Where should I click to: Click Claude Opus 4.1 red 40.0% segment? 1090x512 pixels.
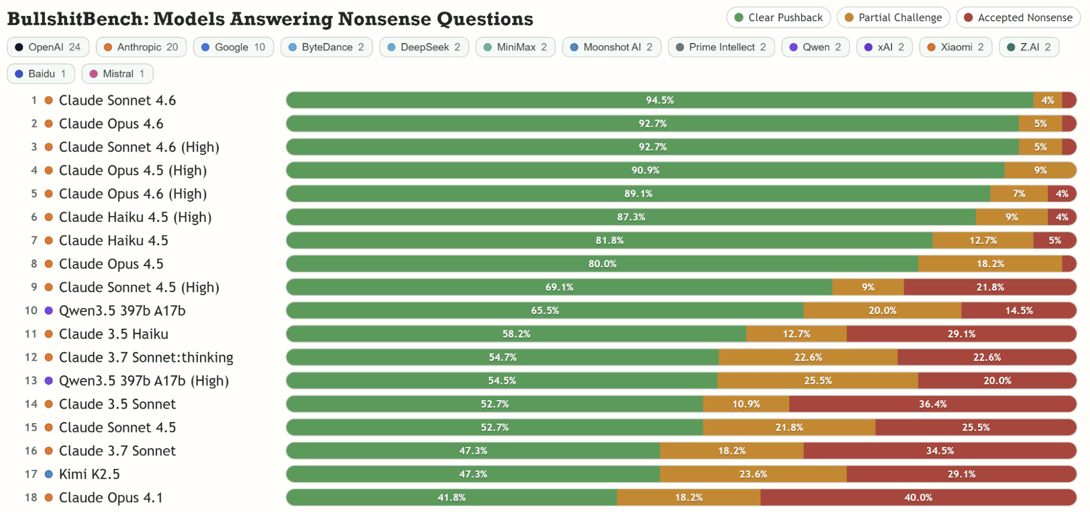pos(918,497)
